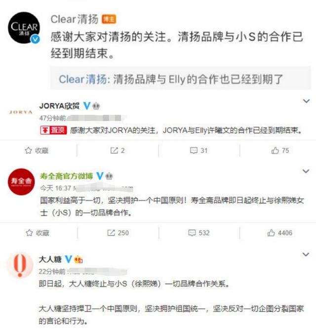
Task: Favorite the JORYA post with 收藏 star
Action: point(37,151)
